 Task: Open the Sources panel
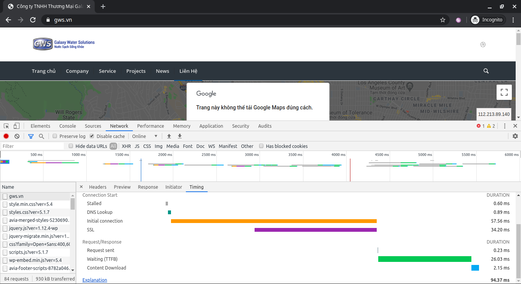pyautogui.click(x=93, y=126)
